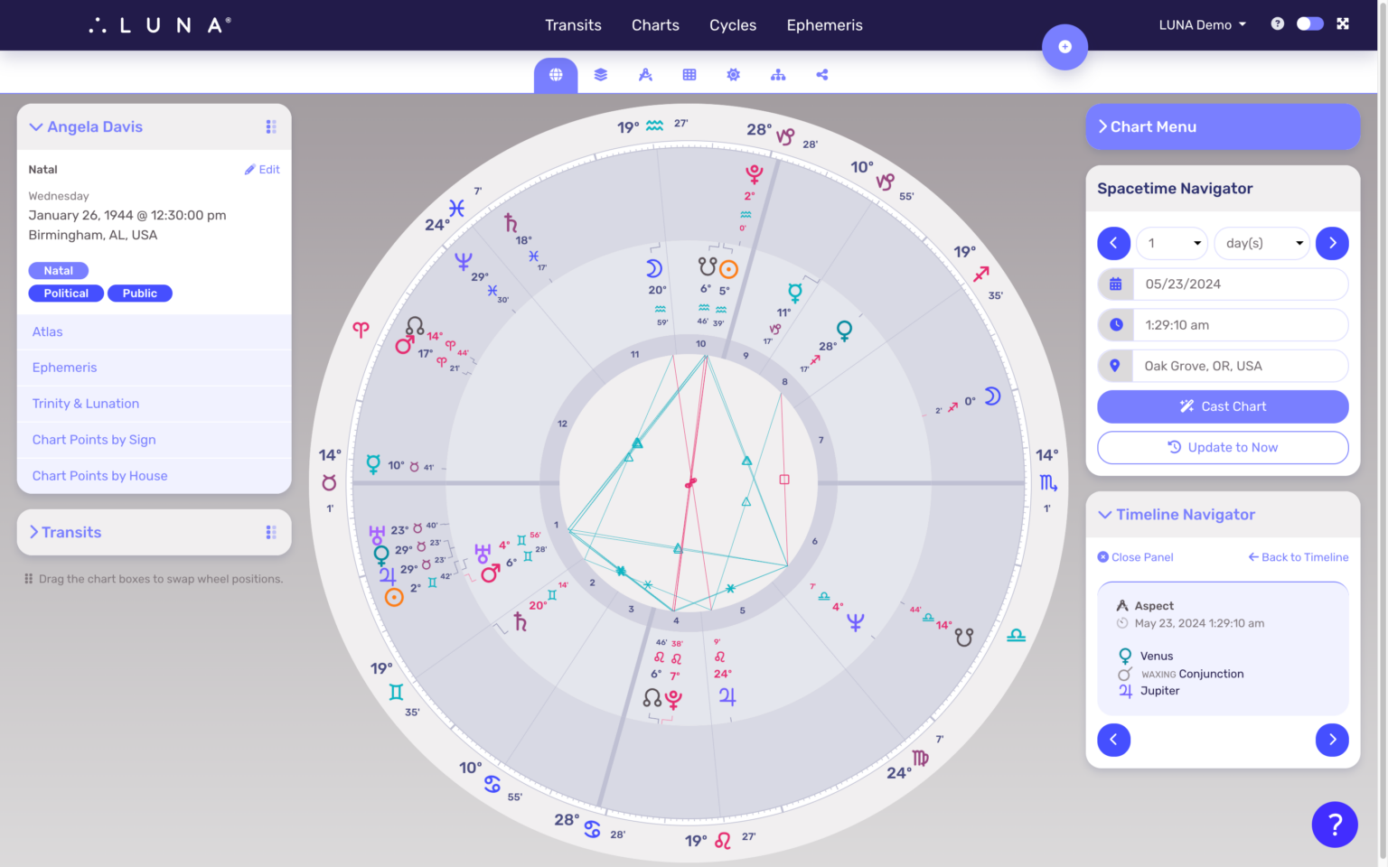
Task: Select the globe chart wheel view icon
Action: coord(555,75)
